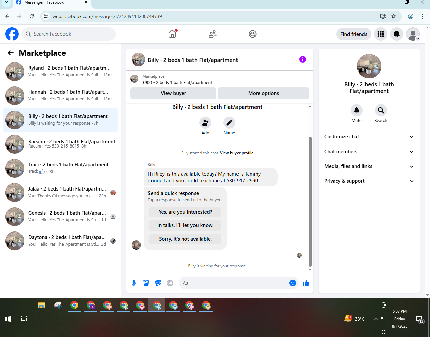Open the Chrome profile icon
The height and width of the screenshot is (337, 430).
point(411,16)
